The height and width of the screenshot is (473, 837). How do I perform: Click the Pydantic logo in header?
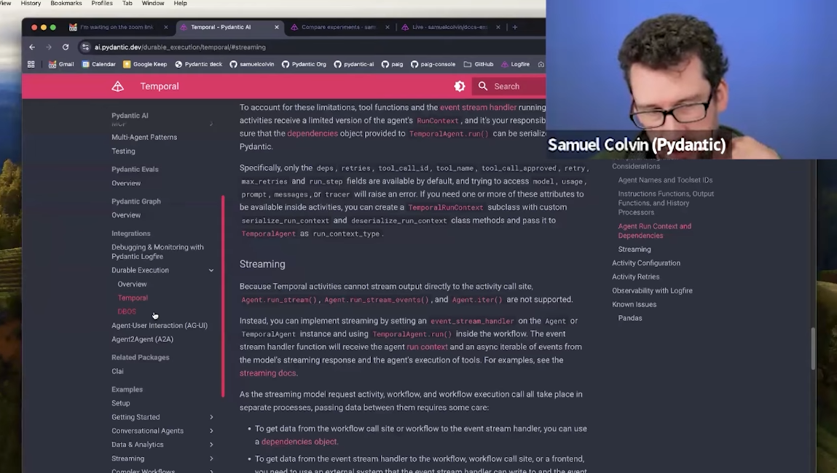(x=117, y=87)
